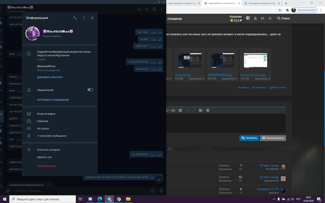
Task: Click Очистить историю
Action: point(48,150)
